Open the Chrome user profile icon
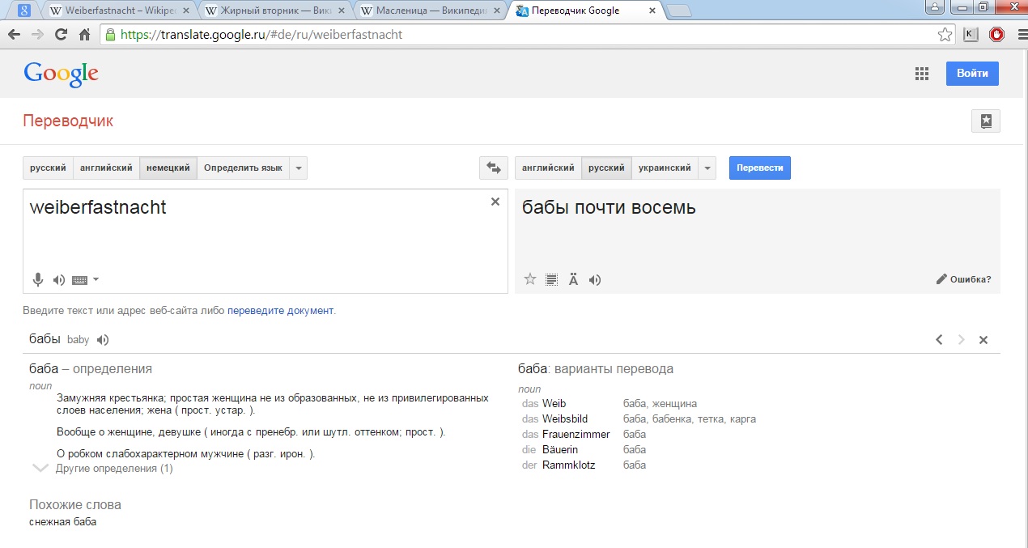Image resolution: width=1028 pixels, height=548 pixels. (936, 6)
